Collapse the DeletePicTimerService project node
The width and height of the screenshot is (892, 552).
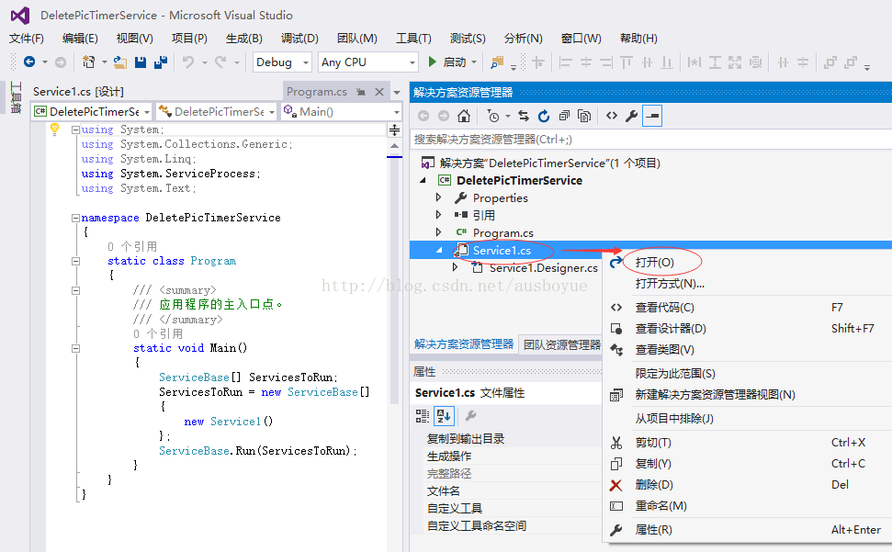point(423,180)
